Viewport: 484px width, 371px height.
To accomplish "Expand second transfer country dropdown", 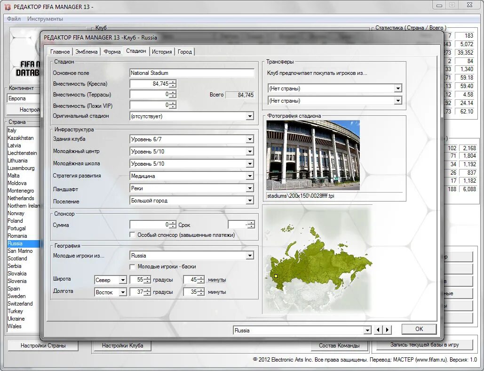I will (398, 101).
